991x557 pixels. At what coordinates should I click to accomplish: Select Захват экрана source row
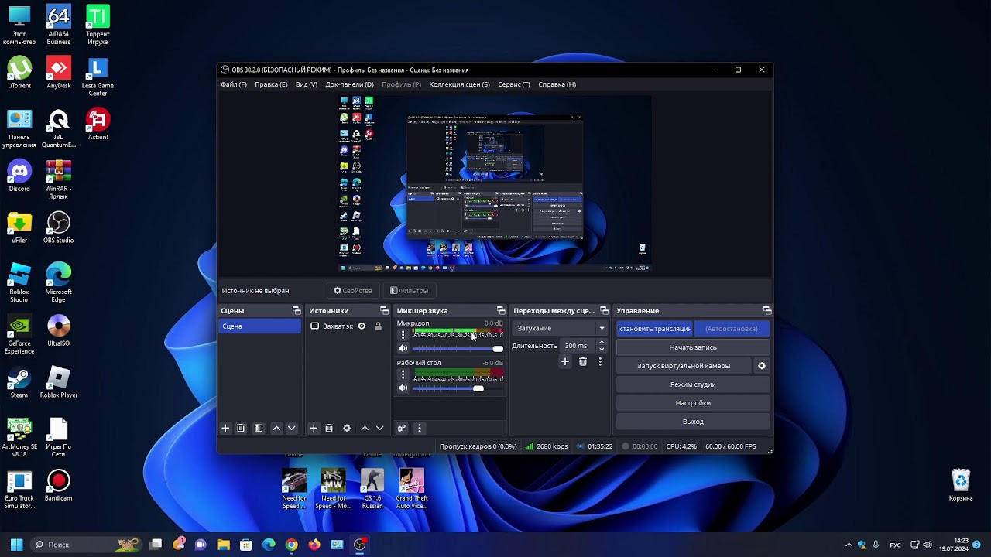[347, 326]
